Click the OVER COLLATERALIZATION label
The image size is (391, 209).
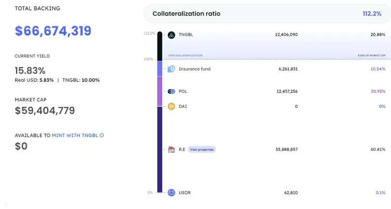click(185, 55)
